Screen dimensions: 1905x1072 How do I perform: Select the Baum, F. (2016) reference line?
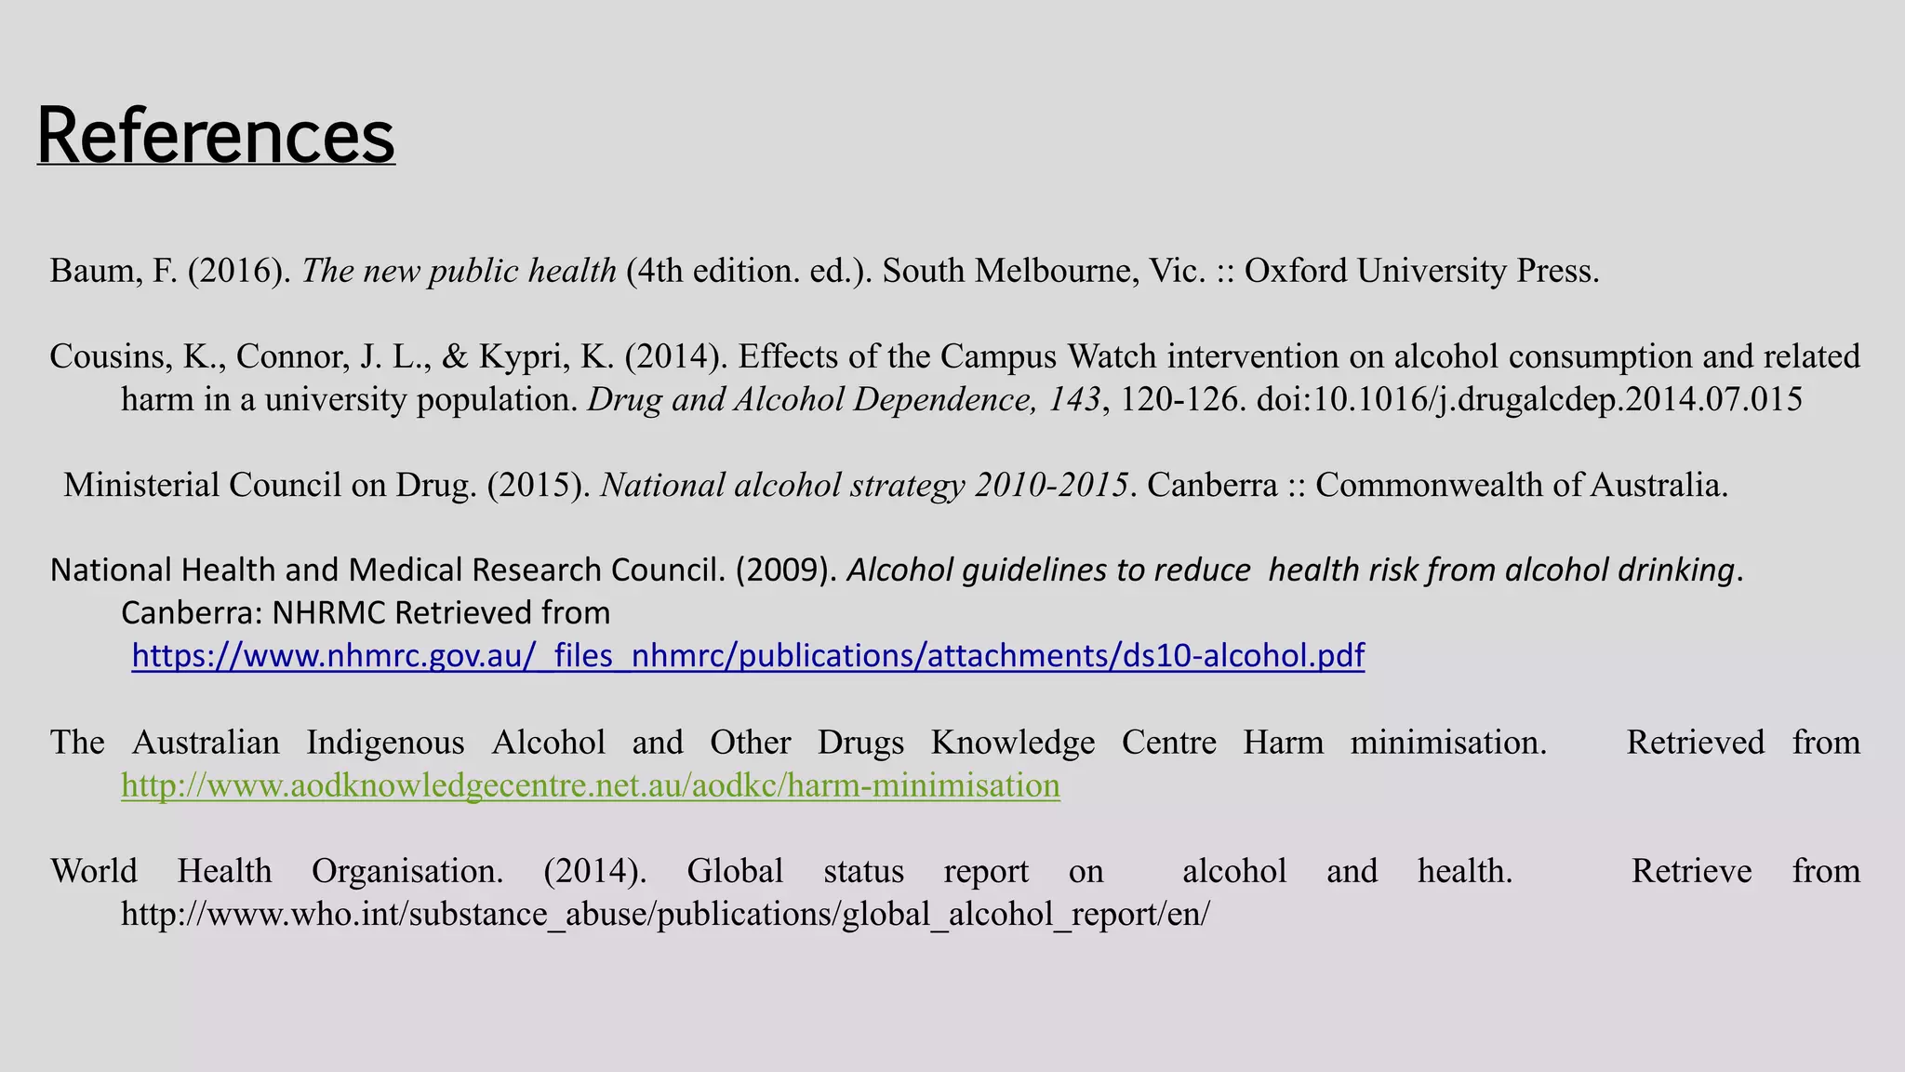825,271
